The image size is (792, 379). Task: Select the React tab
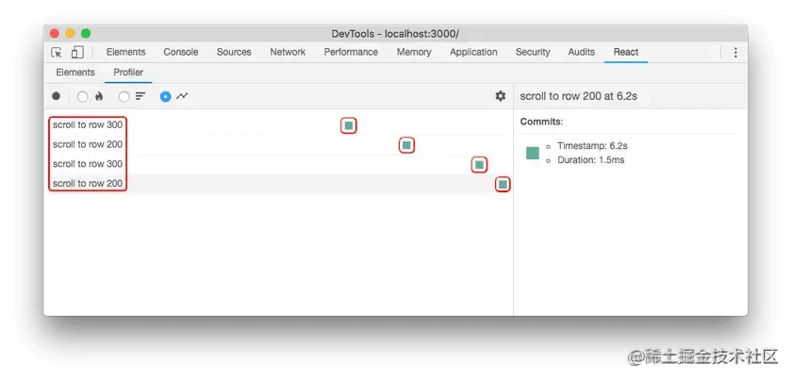click(x=626, y=52)
